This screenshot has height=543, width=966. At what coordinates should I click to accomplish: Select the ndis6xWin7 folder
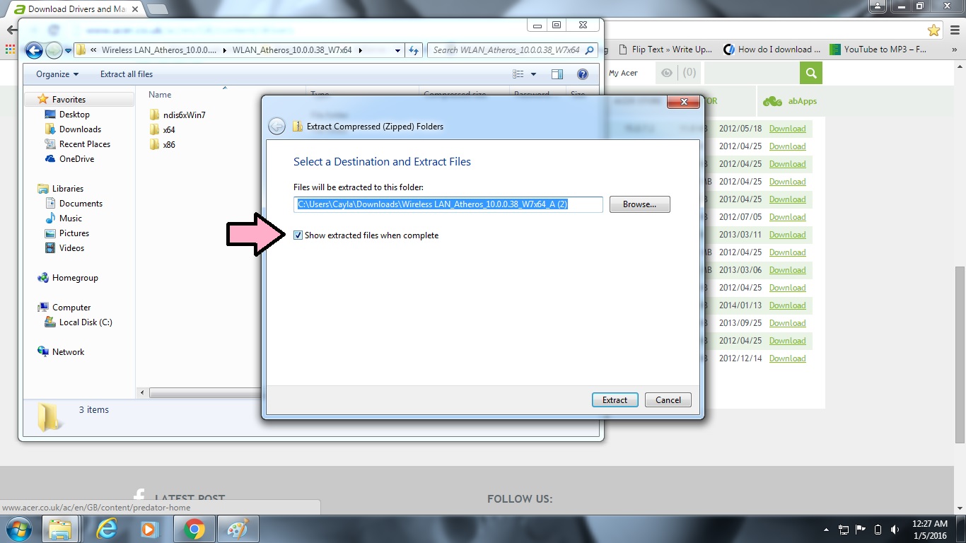[x=184, y=115]
